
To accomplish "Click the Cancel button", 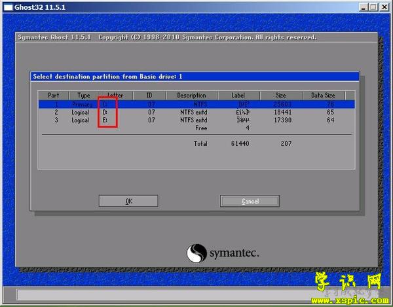I will tap(250, 201).
